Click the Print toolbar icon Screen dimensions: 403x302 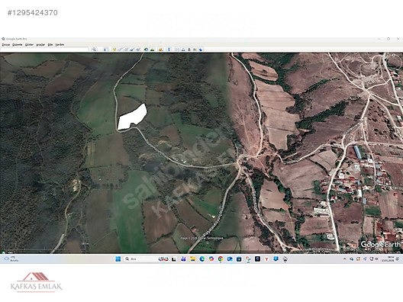point(183,50)
